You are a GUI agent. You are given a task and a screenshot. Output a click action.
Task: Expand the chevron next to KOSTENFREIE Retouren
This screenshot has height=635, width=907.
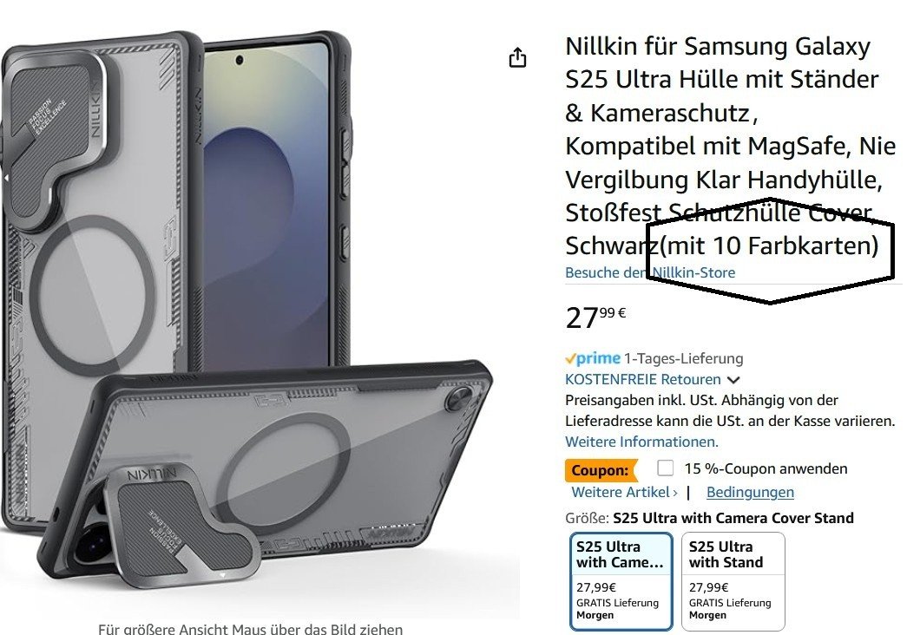coord(733,381)
